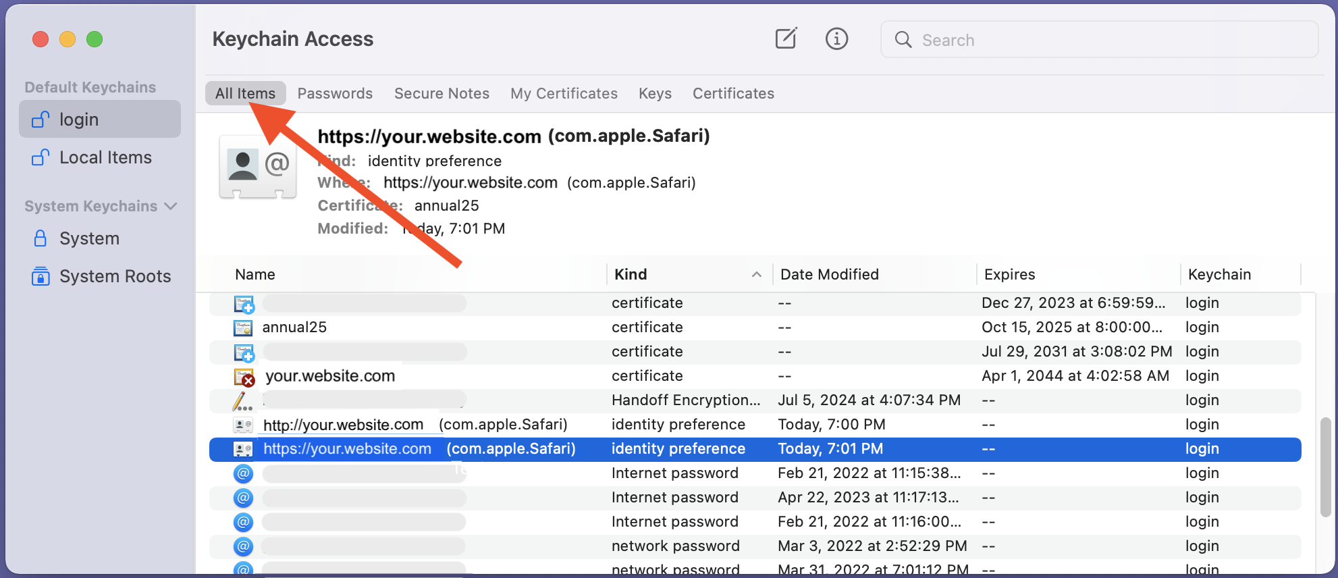Click the @ icon for Apr 22, 2023 password
Viewport: 1338px width, 578px height.
[x=243, y=498]
